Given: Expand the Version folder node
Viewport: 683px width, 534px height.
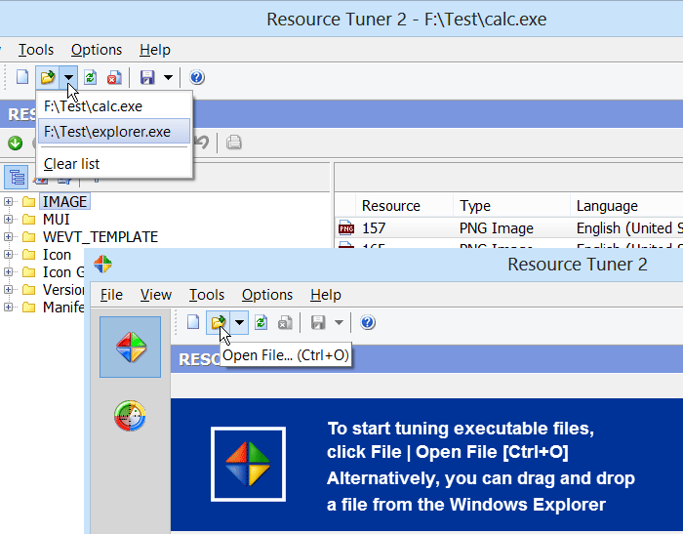Looking at the screenshot, I should [8, 289].
